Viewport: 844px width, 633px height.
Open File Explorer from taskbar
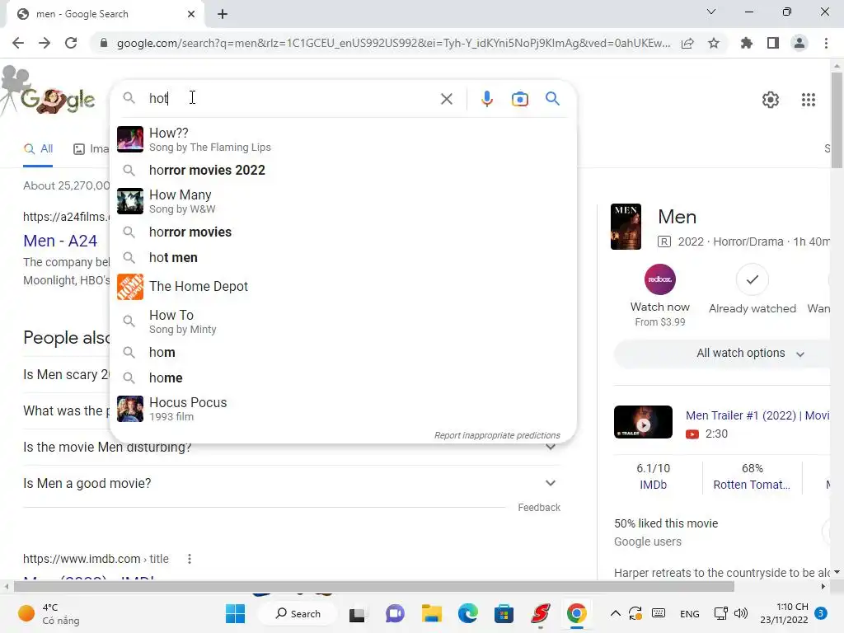tap(431, 613)
